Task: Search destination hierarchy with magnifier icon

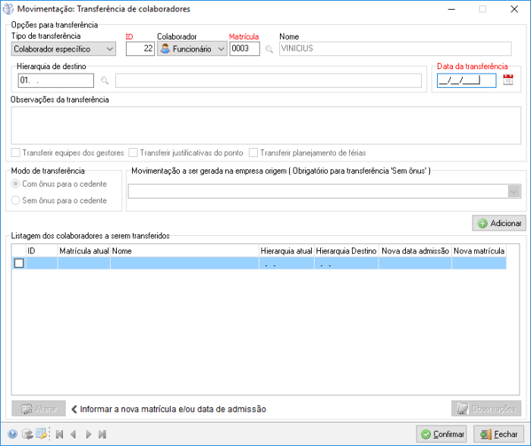Action: click(x=105, y=80)
